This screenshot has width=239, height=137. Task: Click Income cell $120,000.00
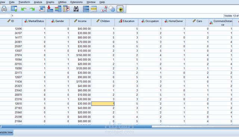[x=80, y=68]
